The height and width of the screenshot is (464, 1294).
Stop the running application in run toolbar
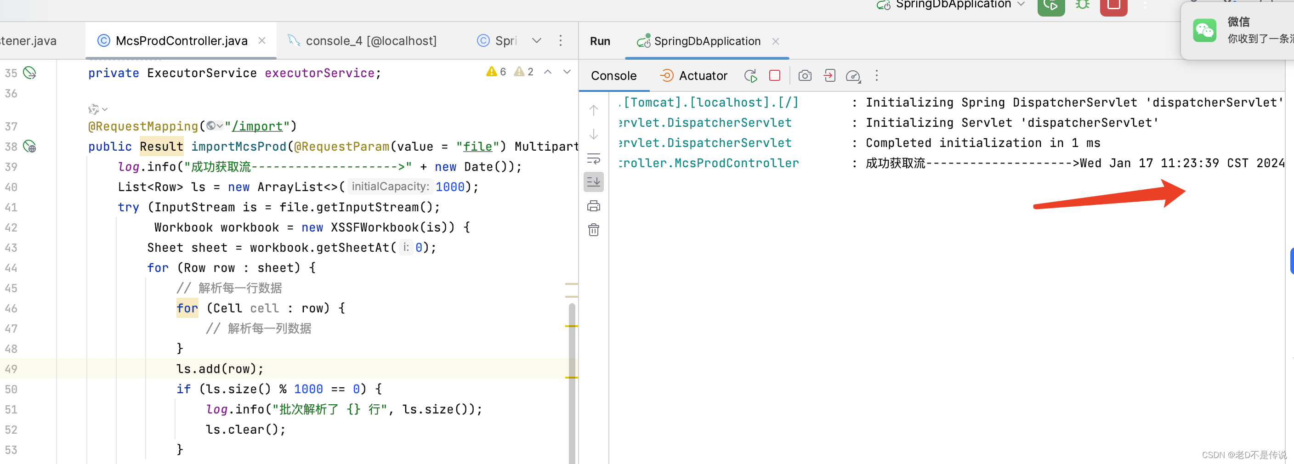point(775,75)
